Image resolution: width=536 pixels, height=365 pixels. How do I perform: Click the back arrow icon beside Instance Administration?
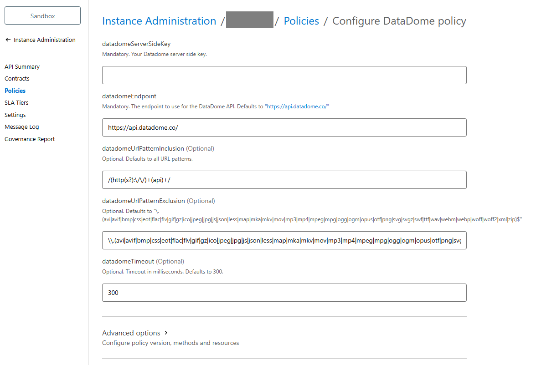click(x=8, y=40)
